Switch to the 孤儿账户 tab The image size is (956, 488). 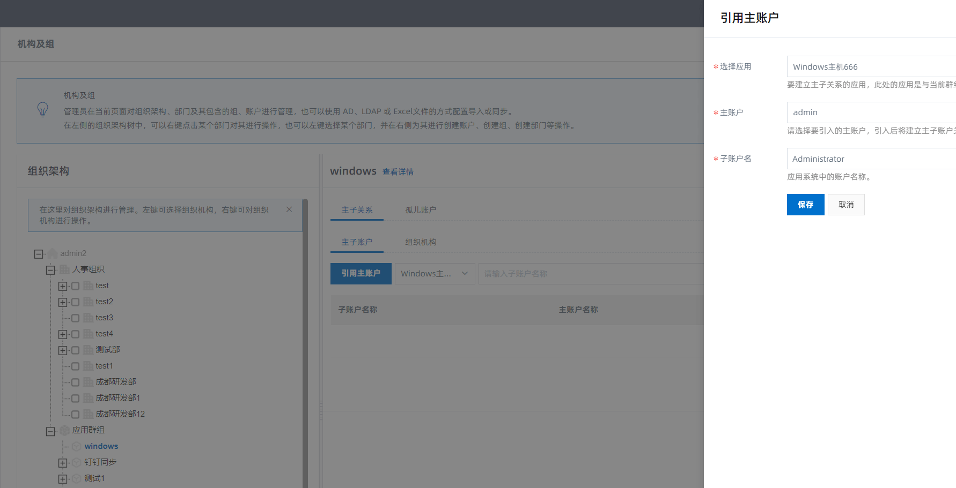pos(421,210)
